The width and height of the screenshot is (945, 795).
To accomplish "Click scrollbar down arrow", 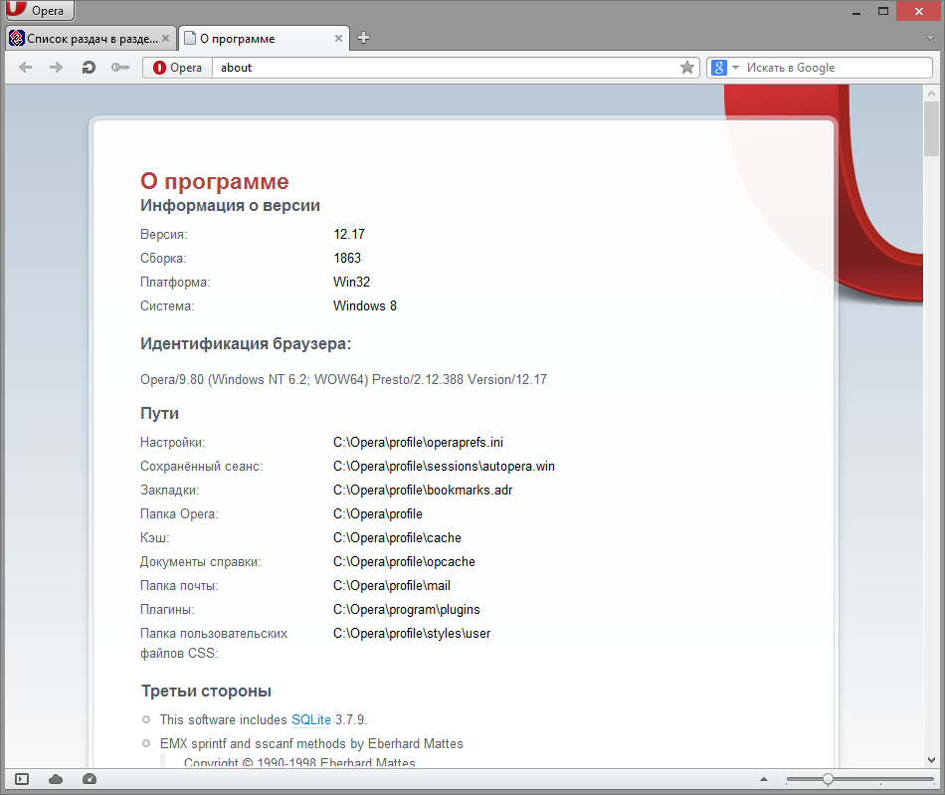I will point(931,760).
